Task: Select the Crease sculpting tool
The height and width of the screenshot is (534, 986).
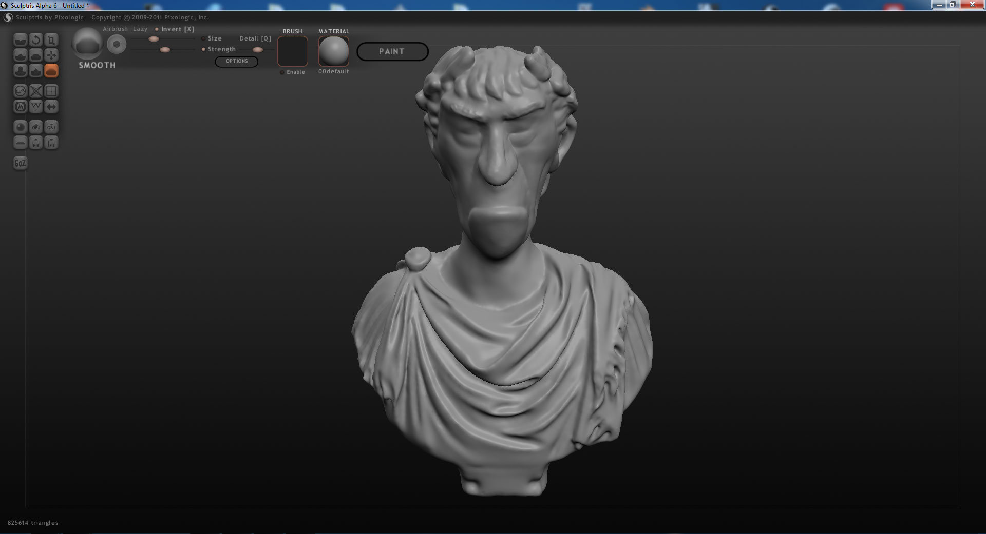Action: (20, 40)
